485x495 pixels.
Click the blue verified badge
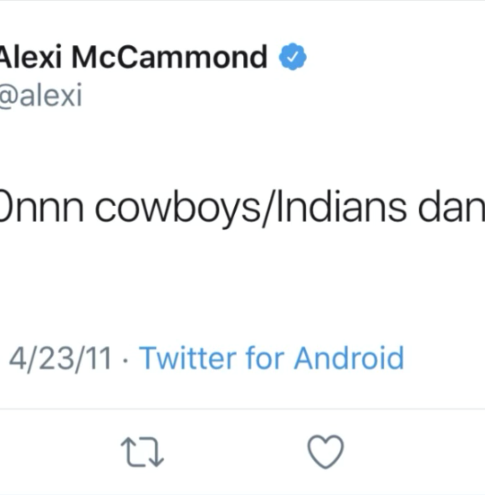click(293, 57)
